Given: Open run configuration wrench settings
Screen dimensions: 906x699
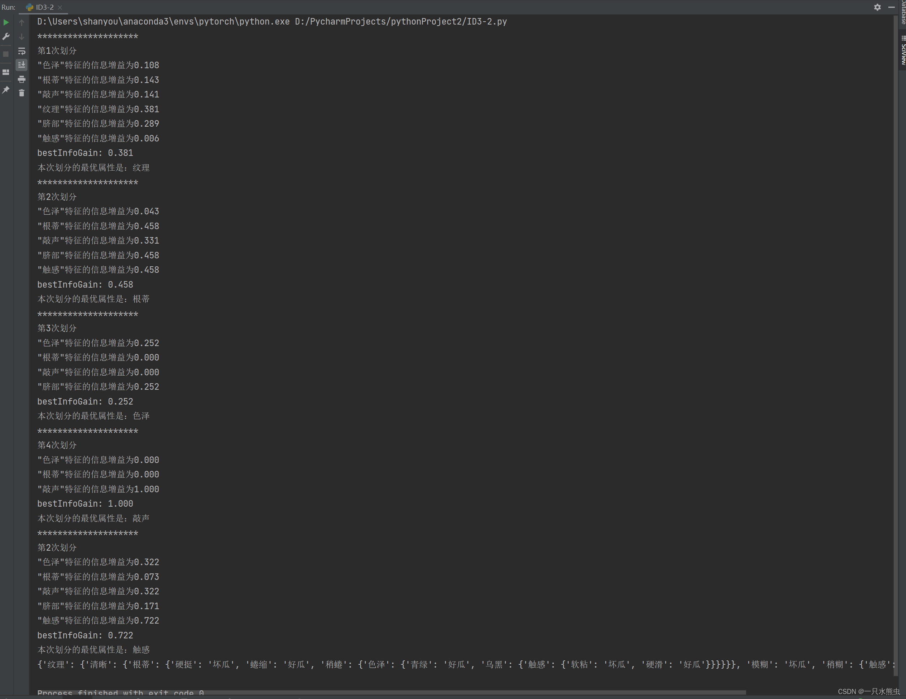Looking at the screenshot, I should pyautogui.click(x=6, y=37).
